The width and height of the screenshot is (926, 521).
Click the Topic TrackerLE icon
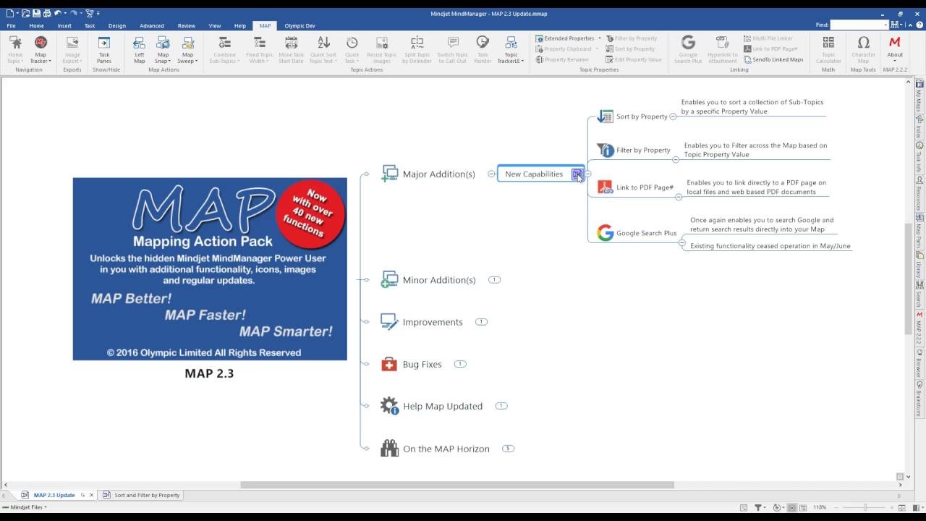tap(511, 43)
